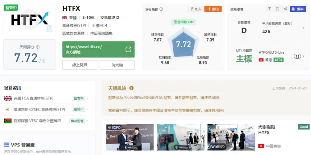Expand arrow of the 英國 FCA row
Image resolution: width=311 pixels, height=155 pixels.
coord(87,98)
